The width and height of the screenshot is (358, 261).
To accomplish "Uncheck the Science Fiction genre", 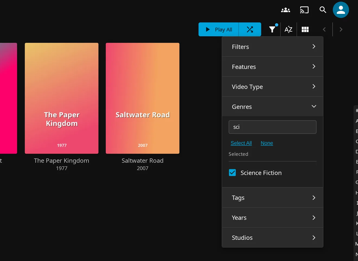I will [x=232, y=173].
